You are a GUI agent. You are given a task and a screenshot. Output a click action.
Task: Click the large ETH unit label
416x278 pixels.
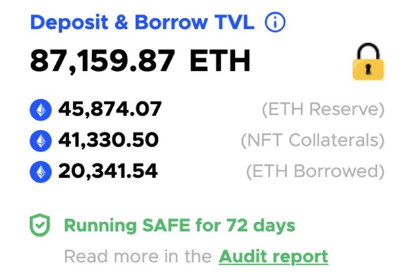tap(220, 61)
